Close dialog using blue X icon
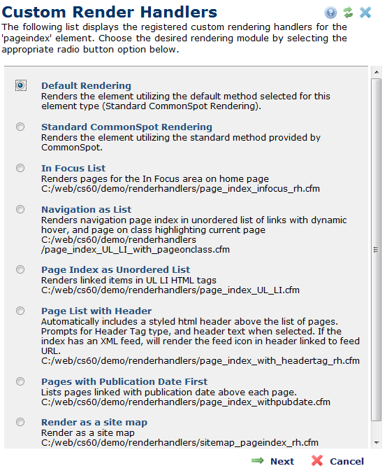 coord(365,13)
